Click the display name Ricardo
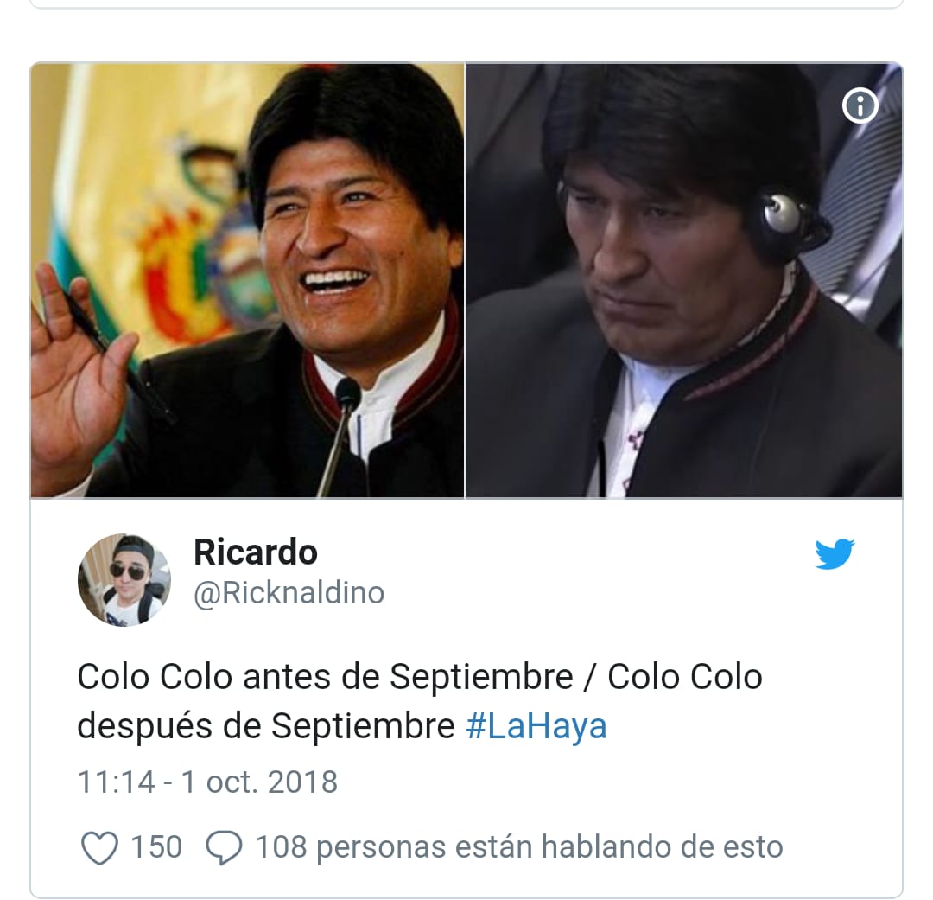The height and width of the screenshot is (900, 933). pyautogui.click(x=256, y=552)
